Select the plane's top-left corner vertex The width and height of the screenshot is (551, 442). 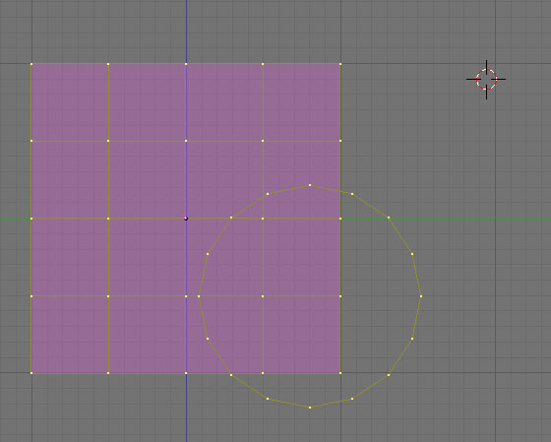(x=31, y=64)
